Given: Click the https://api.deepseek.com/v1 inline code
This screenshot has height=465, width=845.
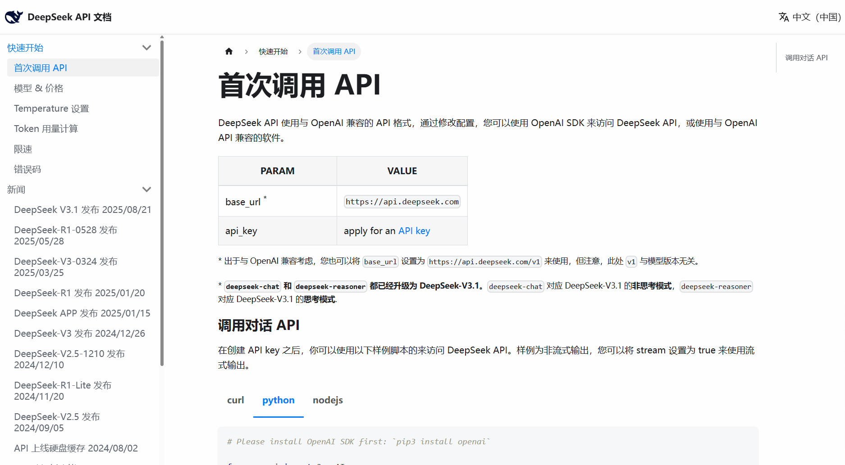Looking at the screenshot, I should 484,262.
